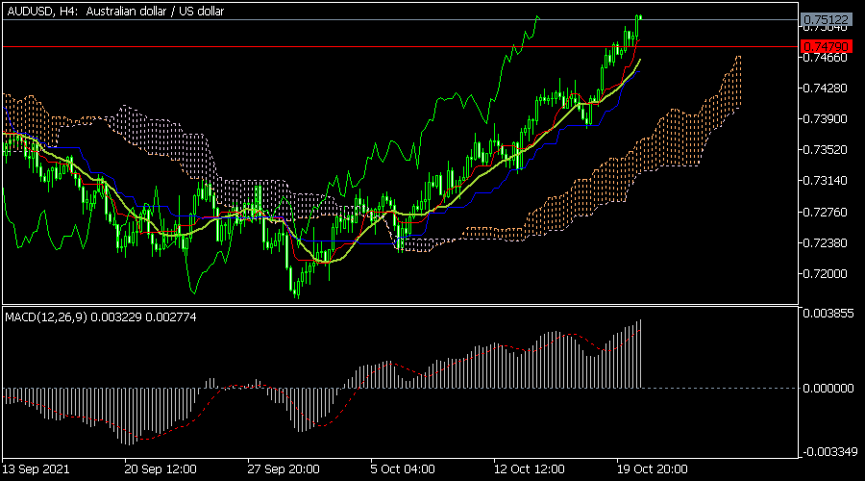
Task: Click the MACD(12,26,9) indicator label
Action: (100, 317)
